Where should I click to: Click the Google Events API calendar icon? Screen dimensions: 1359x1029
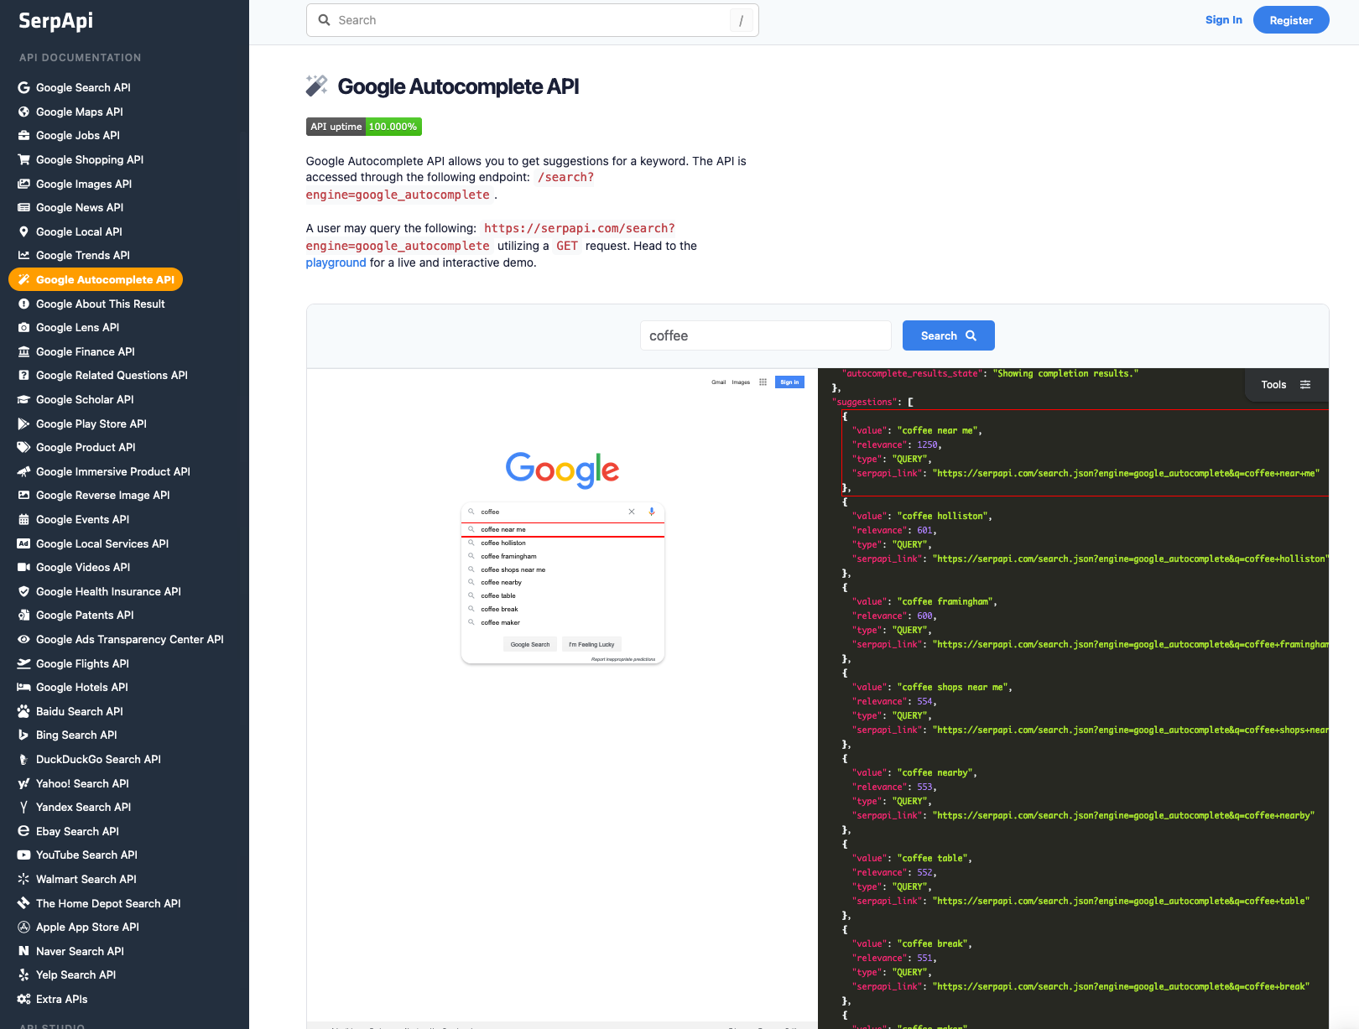click(23, 519)
